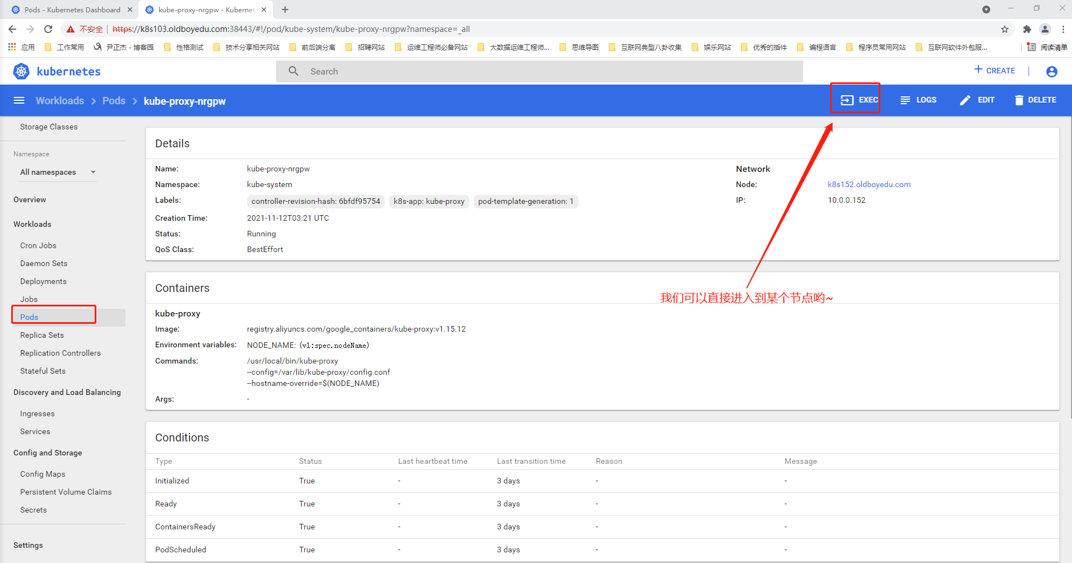Open Services in the sidebar
Viewport: 1072px width, 563px height.
pyautogui.click(x=35, y=431)
